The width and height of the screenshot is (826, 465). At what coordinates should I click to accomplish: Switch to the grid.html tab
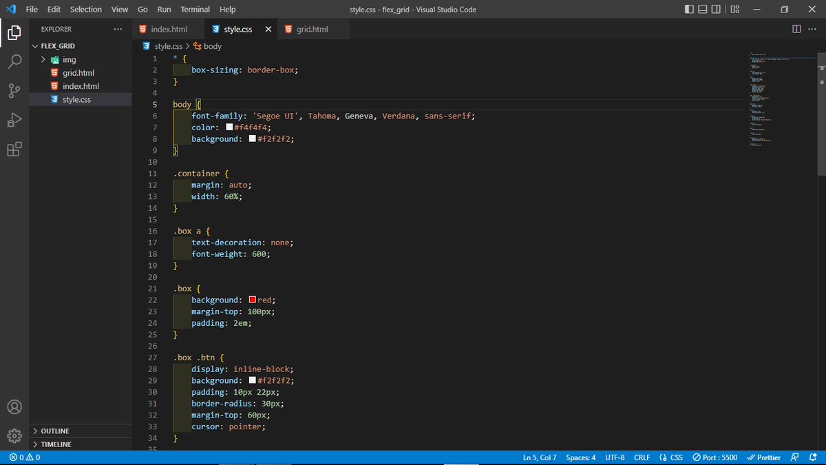tap(312, 29)
